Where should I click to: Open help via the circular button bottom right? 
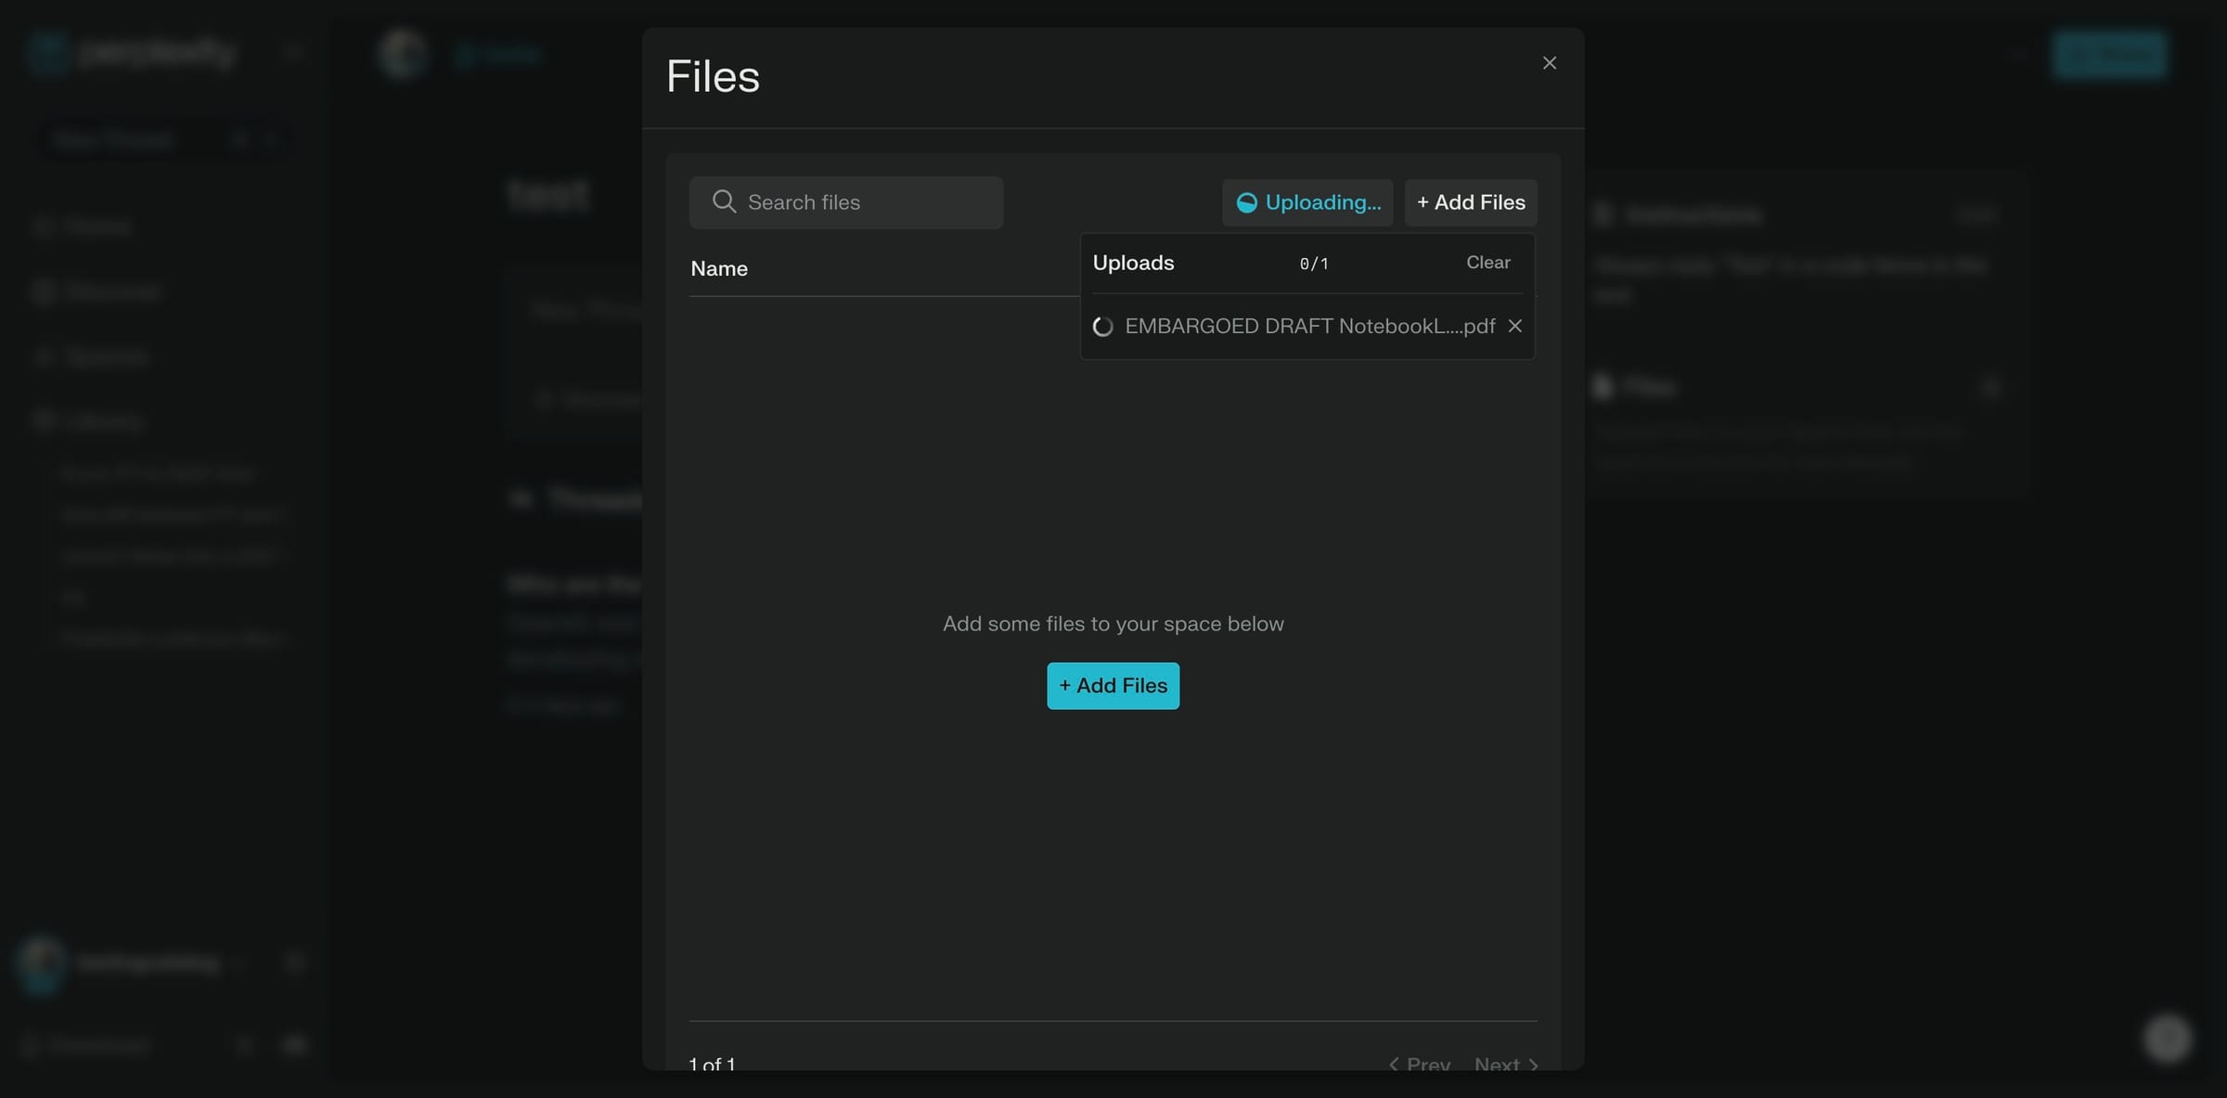pyautogui.click(x=2167, y=1039)
